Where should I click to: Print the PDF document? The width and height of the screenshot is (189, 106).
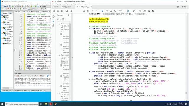(62, 11)
